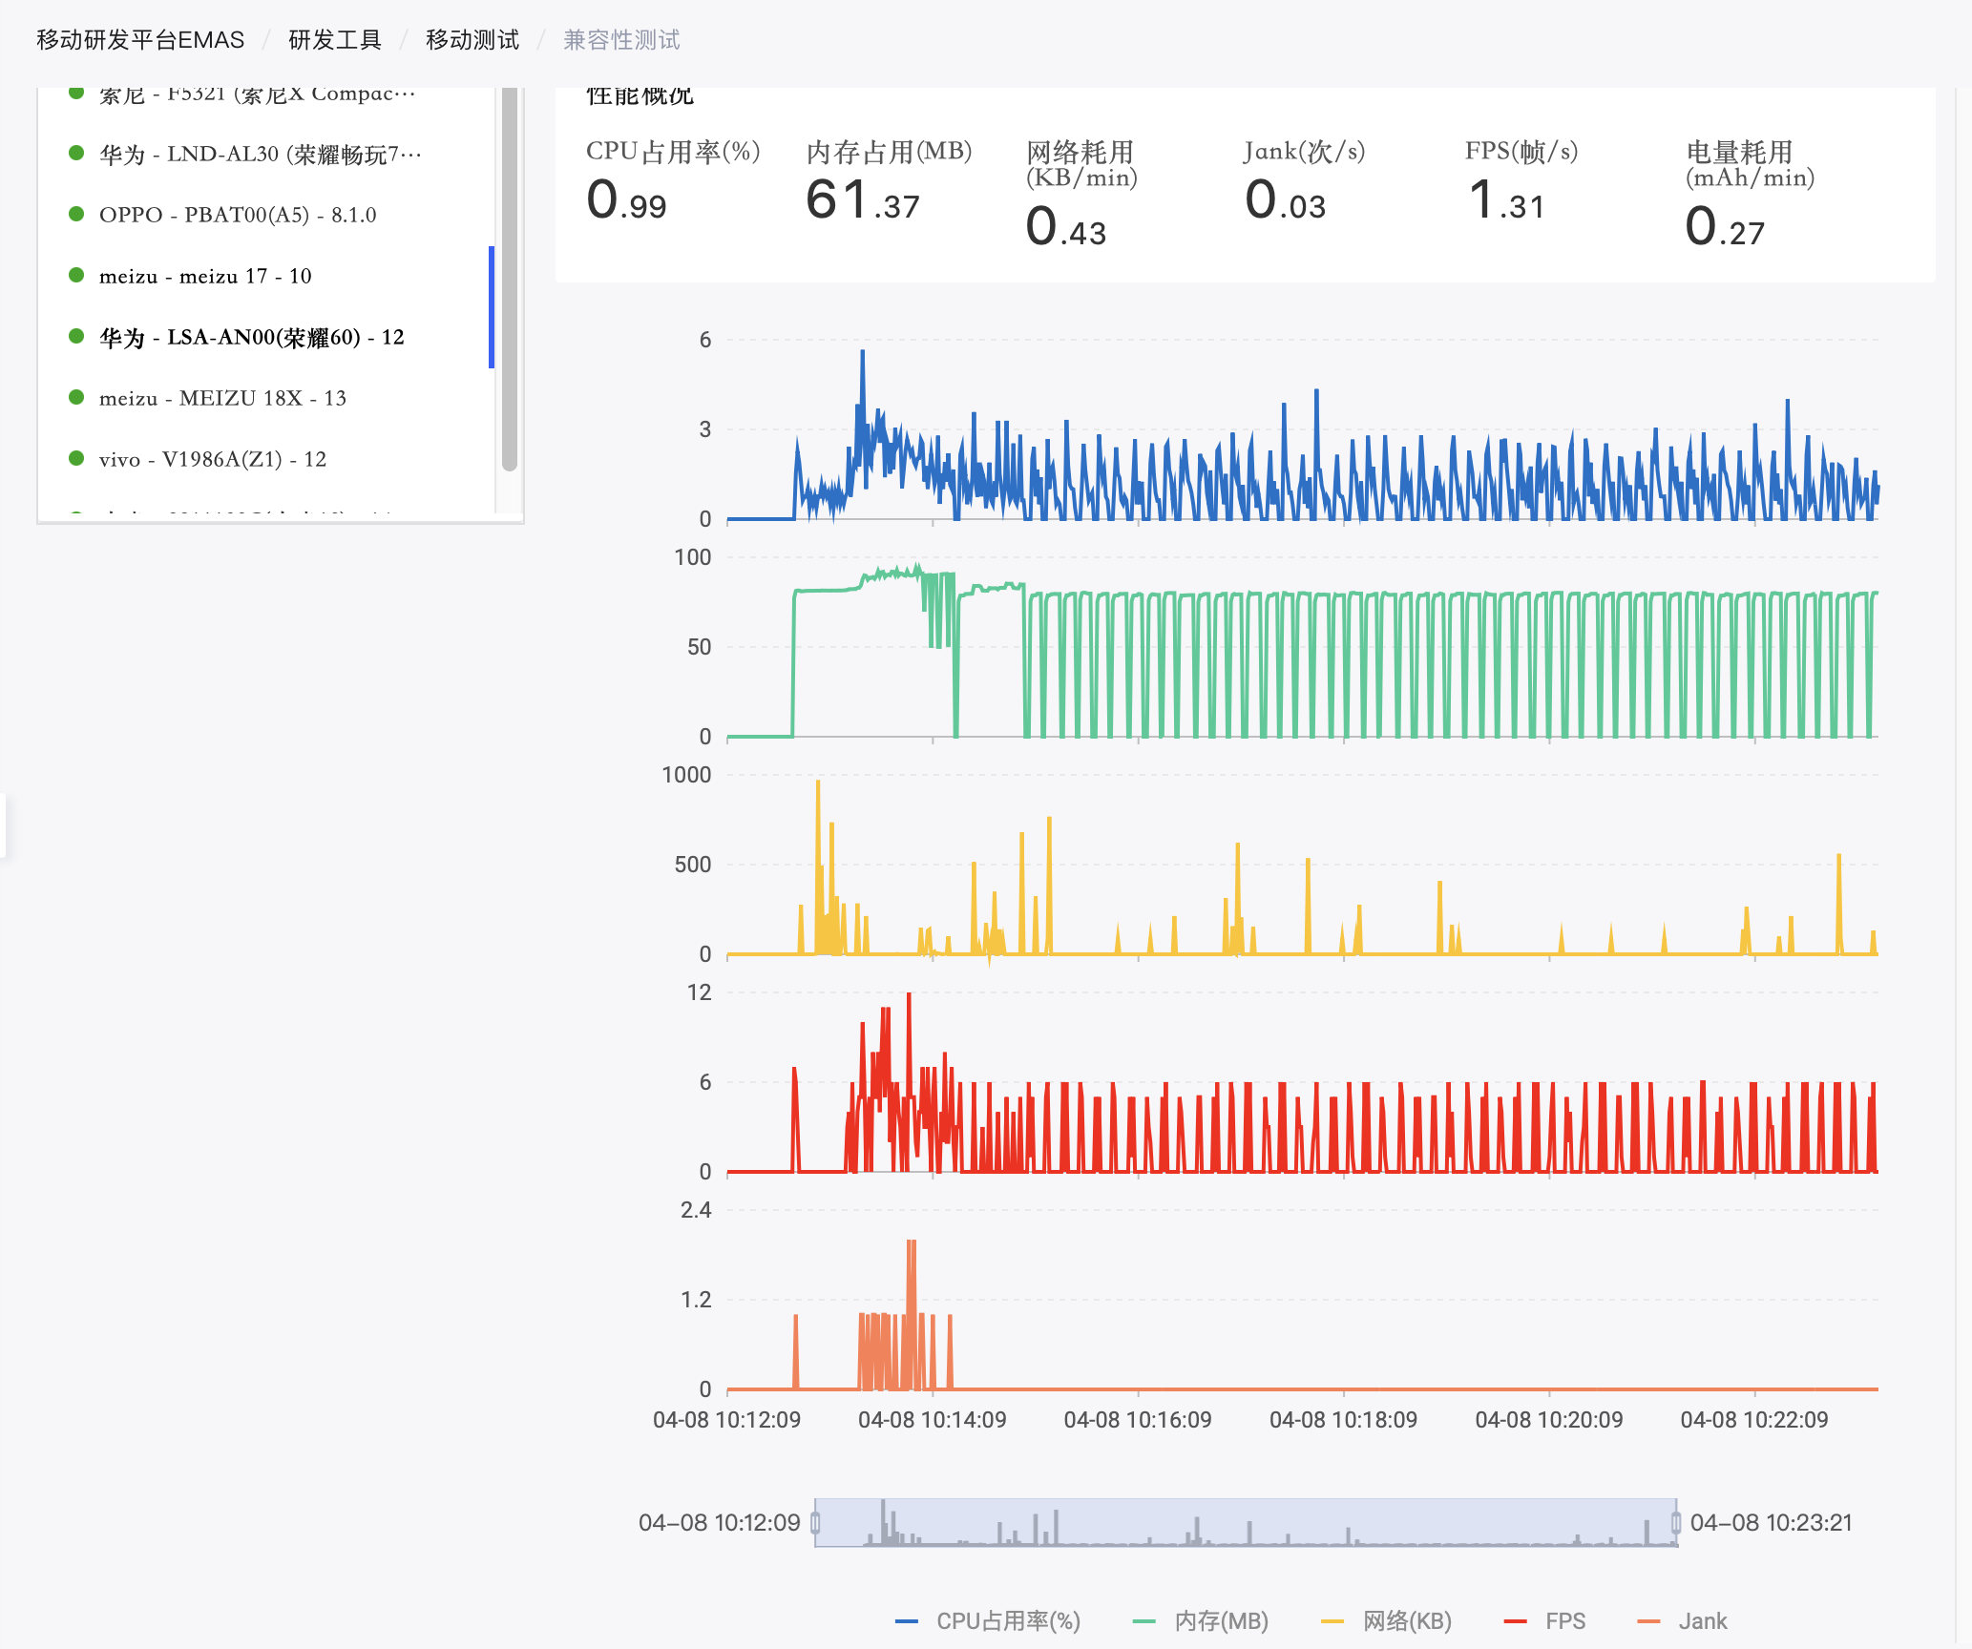Viewport: 1972px width, 1649px height.
Task: Click the device list scrollbar thumb
Action: coord(510,279)
